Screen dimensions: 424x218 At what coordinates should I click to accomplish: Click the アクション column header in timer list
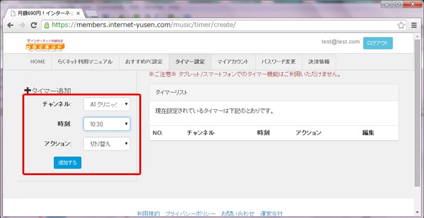click(x=308, y=133)
